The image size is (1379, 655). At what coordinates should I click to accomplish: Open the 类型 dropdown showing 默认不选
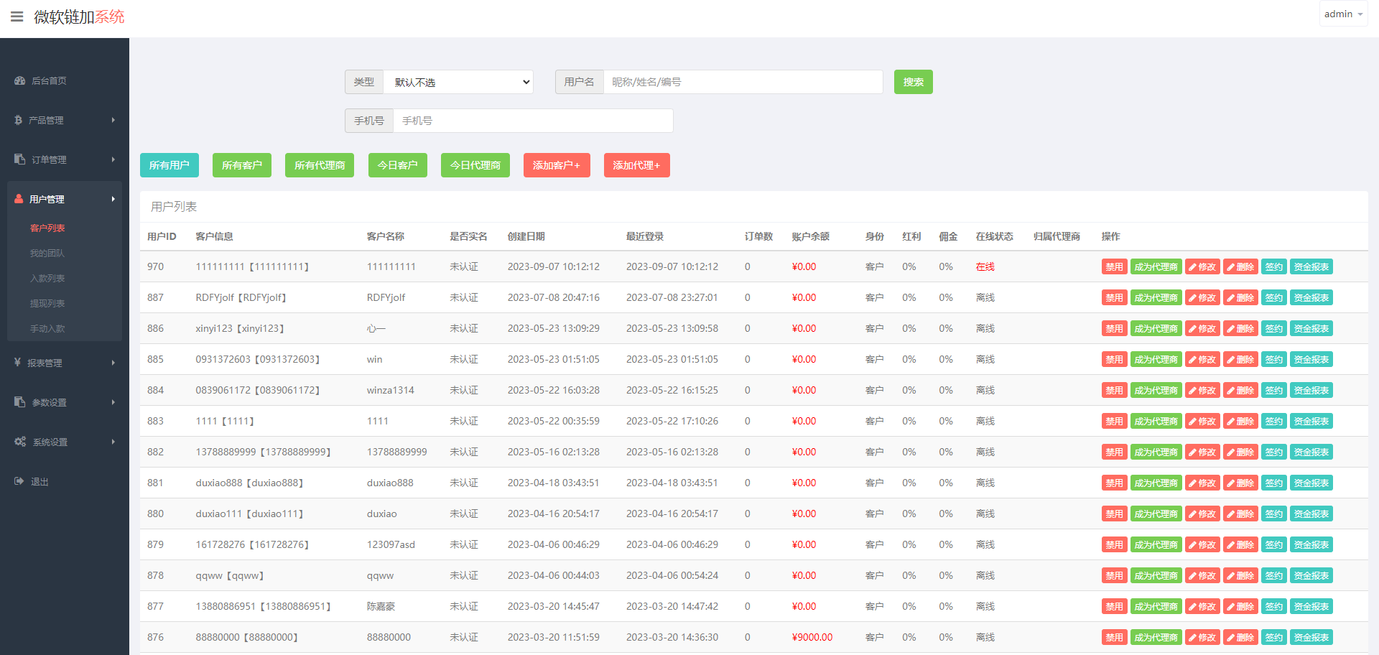coord(458,82)
